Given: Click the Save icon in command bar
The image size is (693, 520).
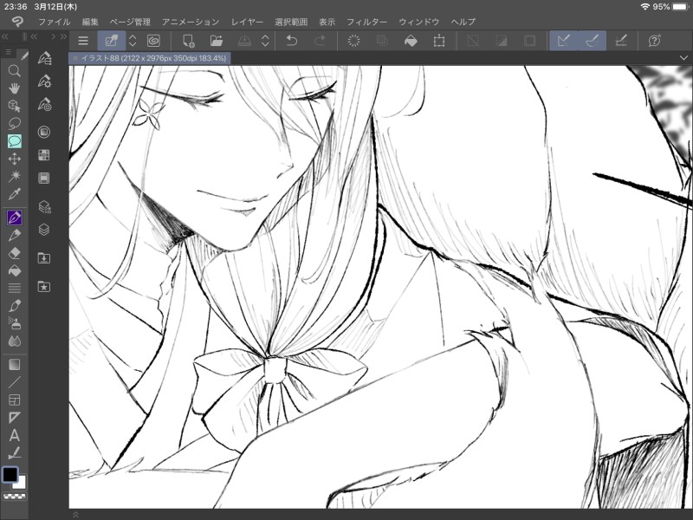Looking at the screenshot, I should click(244, 41).
